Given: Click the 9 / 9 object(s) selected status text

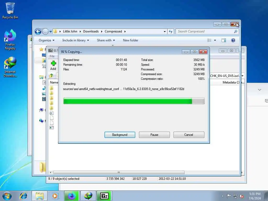Looking at the screenshot, I should click(x=64, y=179).
